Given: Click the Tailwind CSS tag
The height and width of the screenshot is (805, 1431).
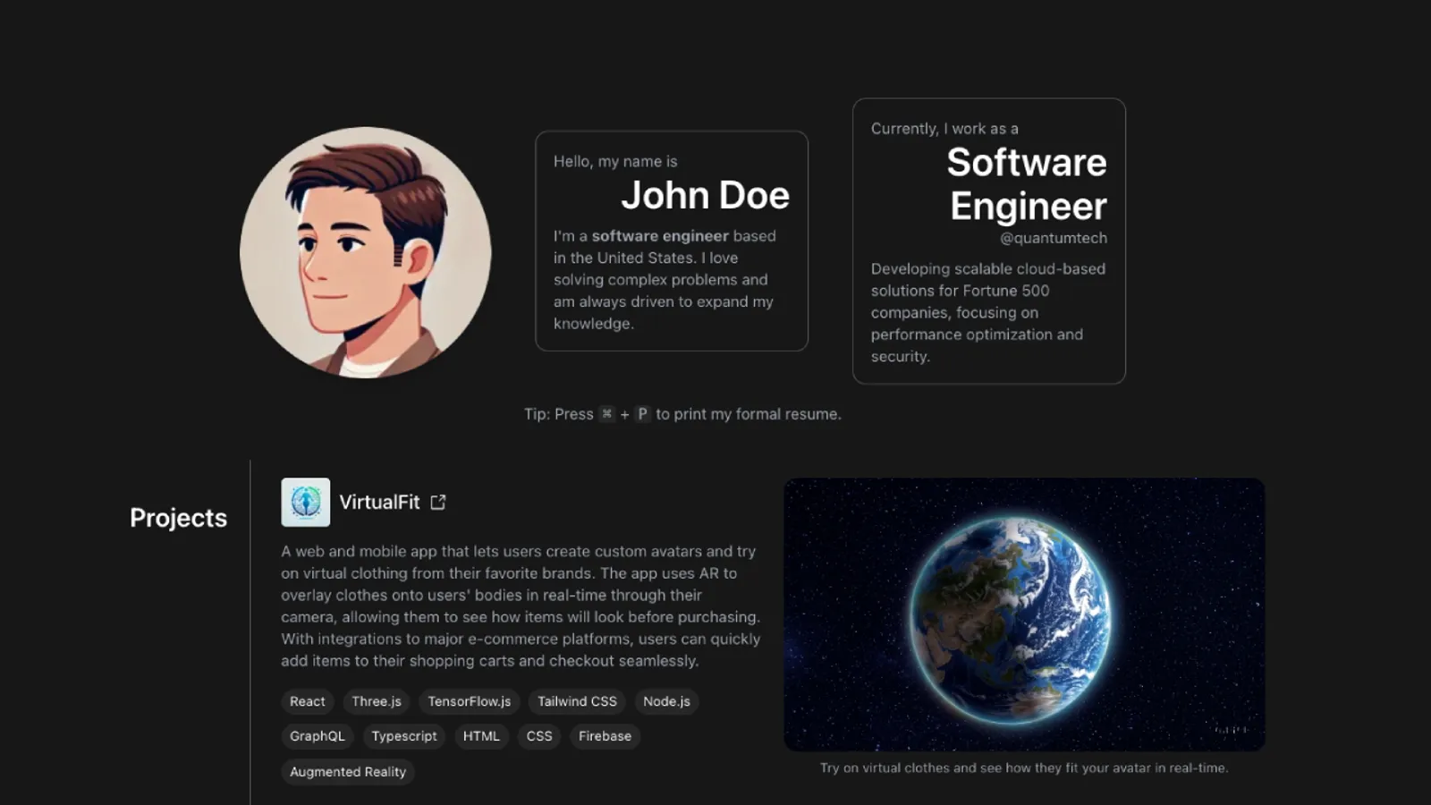Looking at the screenshot, I should pos(577,701).
